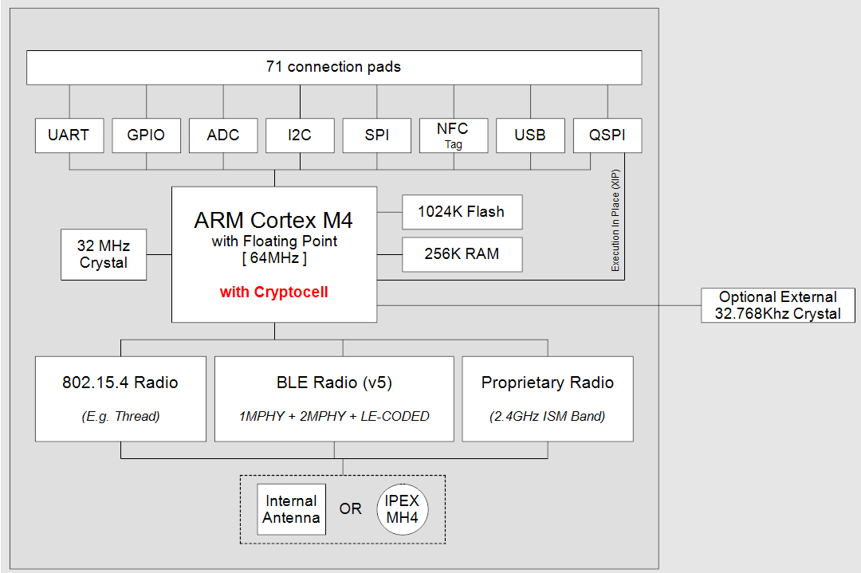This screenshot has width=861, height=573.
Task: Click the NFC Tag box
Action: tap(453, 135)
